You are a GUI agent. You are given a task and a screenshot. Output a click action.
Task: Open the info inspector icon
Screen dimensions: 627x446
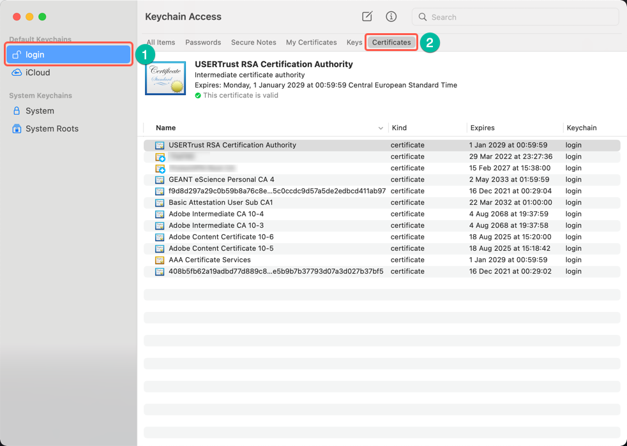click(391, 17)
